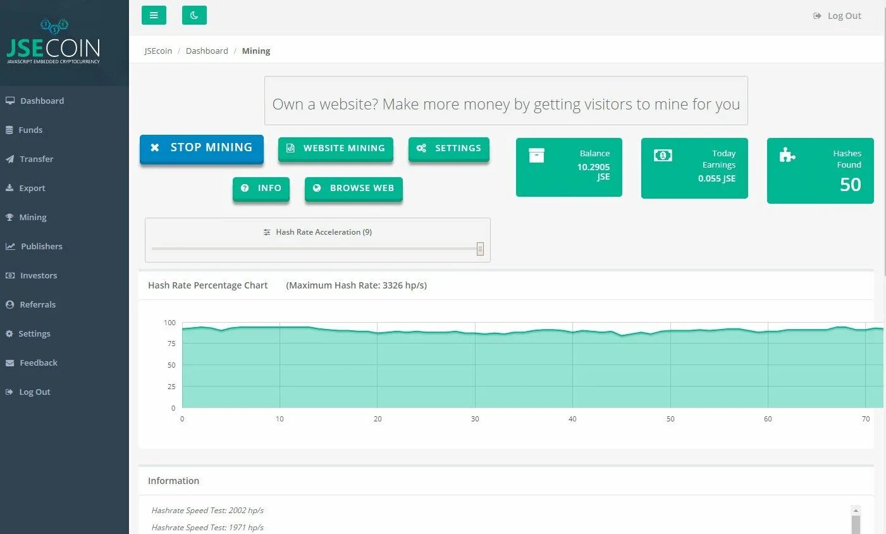Click the Hash Rate Percentage Chart heading
886x534 pixels.
[x=208, y=285]
